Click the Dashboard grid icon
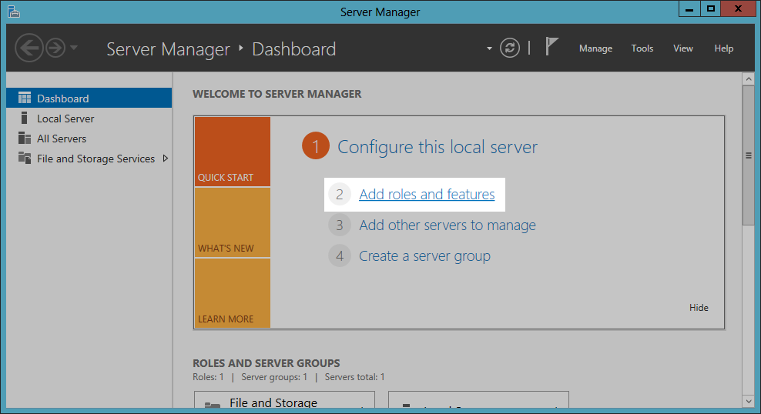The image size is (761, 414). [25, 98]
